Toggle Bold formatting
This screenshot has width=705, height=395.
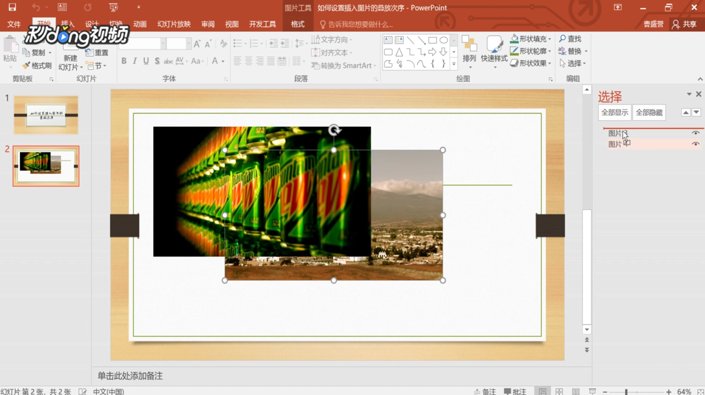coord(124,61)
